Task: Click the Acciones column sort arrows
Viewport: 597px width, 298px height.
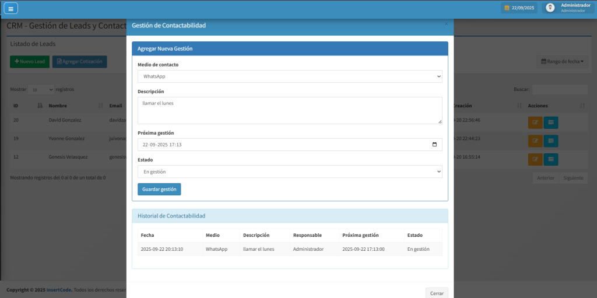Action: click(x=582, y=106)
